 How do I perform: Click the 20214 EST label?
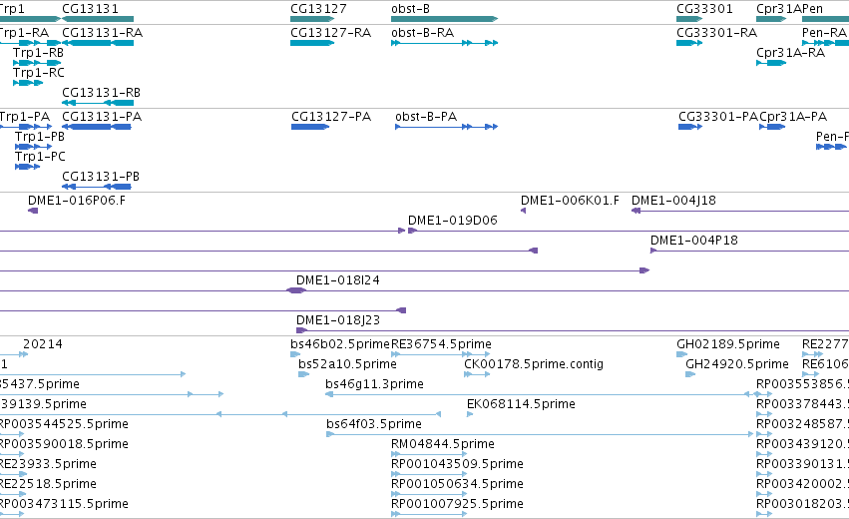click(x=43, y=344)
